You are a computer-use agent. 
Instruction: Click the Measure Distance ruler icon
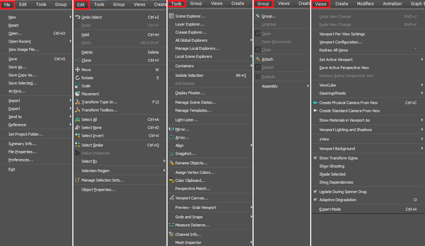point(171,225)
